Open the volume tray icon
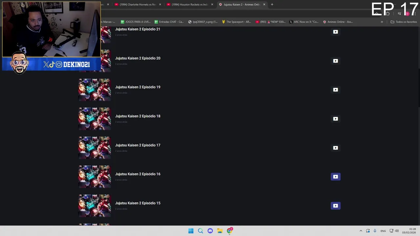 click(397, 231)
